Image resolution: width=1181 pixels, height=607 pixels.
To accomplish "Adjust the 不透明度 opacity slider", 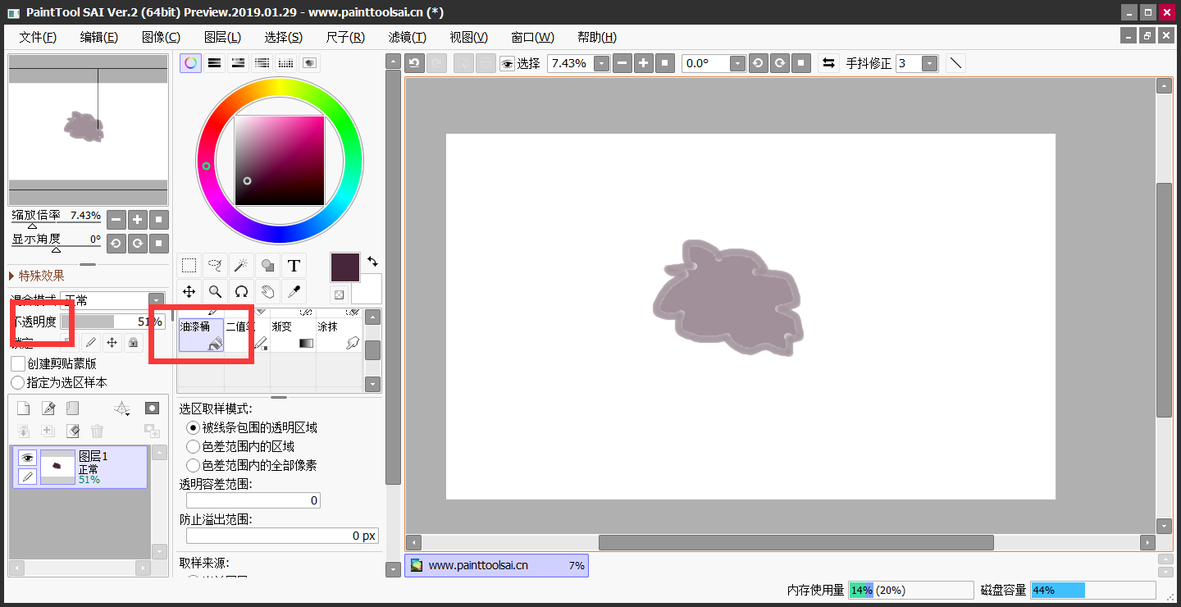I will coord(112,322).
